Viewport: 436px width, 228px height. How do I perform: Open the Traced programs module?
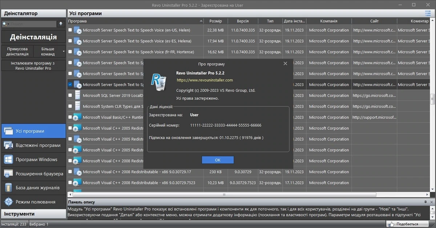point(33,145)
